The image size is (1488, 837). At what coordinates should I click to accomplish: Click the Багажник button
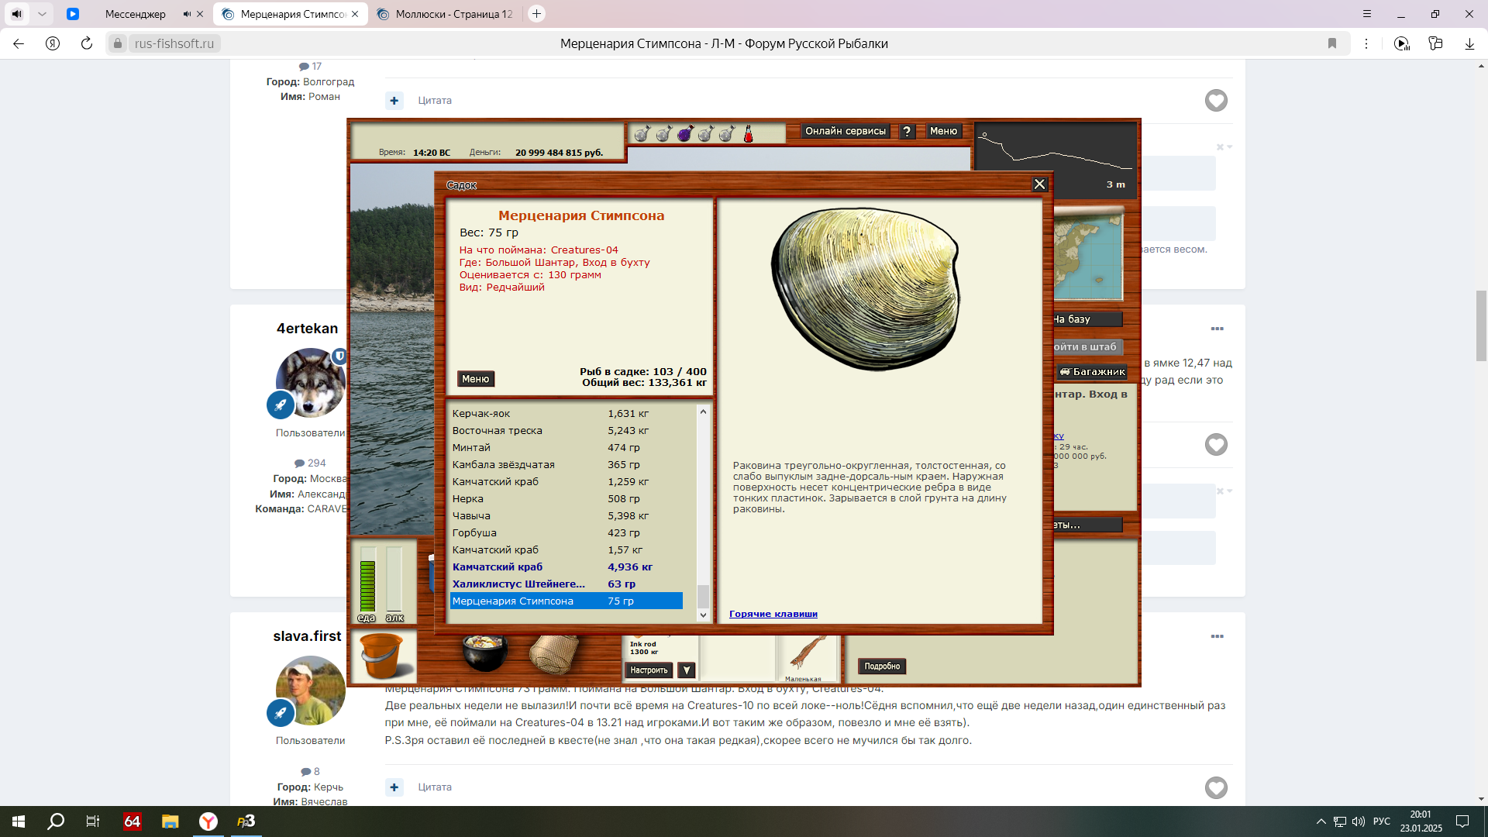coord(1092,372)
